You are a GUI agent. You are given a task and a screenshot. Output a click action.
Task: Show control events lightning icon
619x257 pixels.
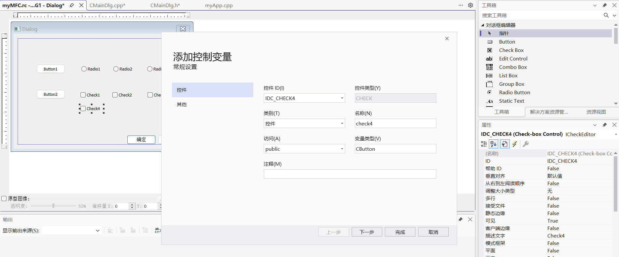tap(515, 144)
